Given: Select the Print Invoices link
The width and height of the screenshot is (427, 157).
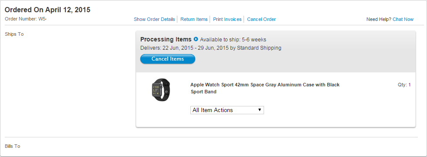Looking at the screenshot, I should [227, 19].
